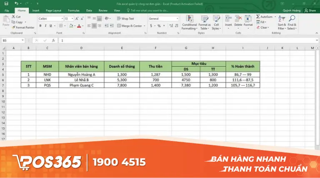Switch to the Data tab
This screenshot has width=320, height=178.
coord(89,10)
